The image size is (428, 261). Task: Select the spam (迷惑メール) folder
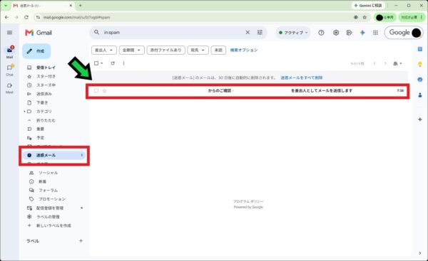(x=54, y=156)
